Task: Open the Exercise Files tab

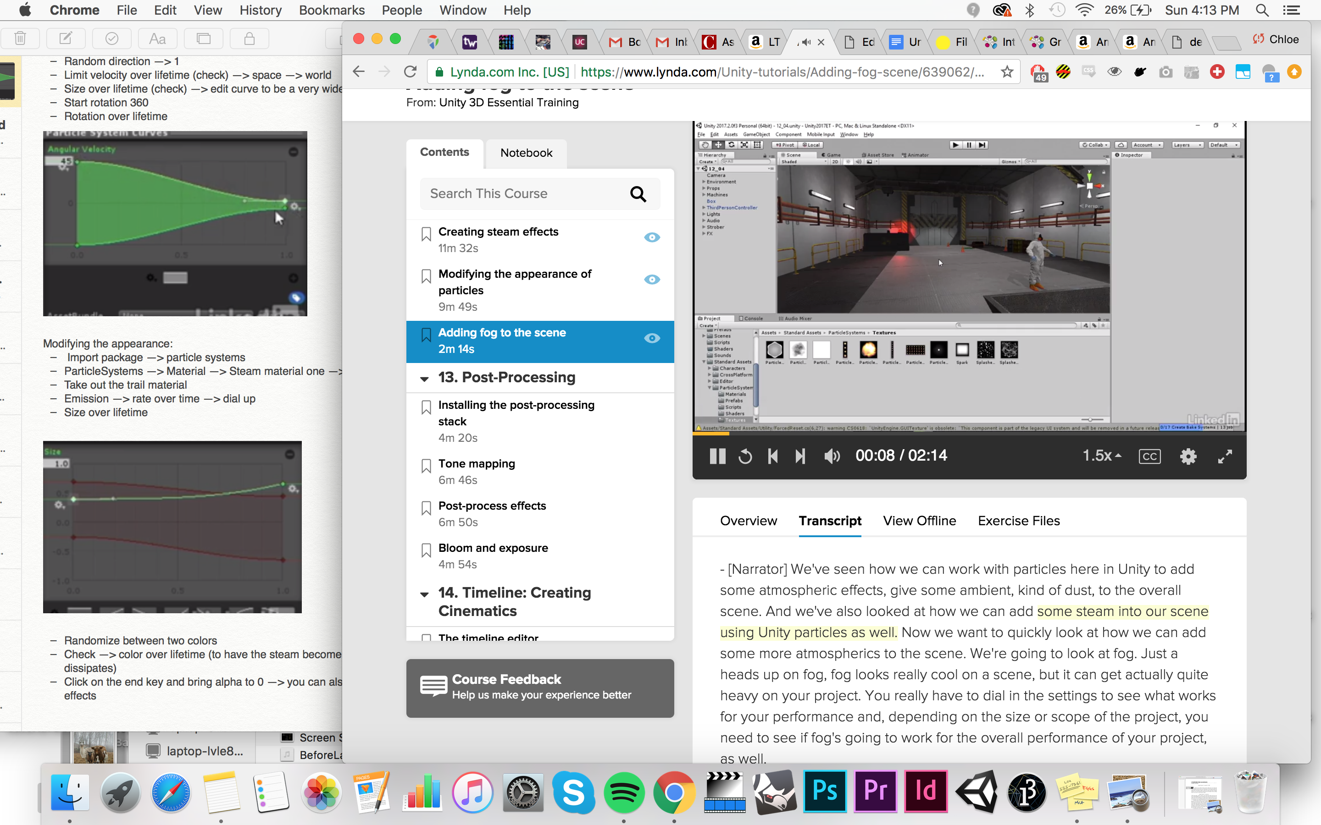Action: click(1019, 521)
